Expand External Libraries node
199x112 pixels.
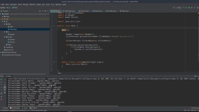1,52
